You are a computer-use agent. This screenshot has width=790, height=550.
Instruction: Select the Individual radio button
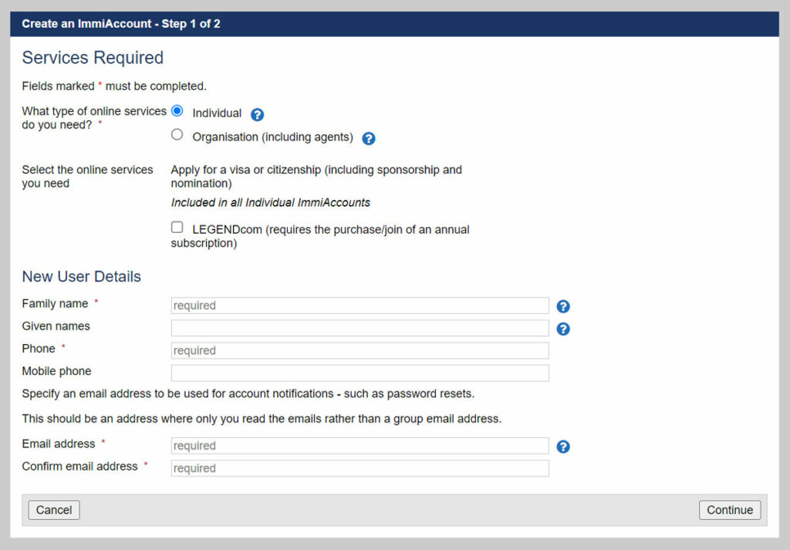pyautogui.click(x=177, y=111)
